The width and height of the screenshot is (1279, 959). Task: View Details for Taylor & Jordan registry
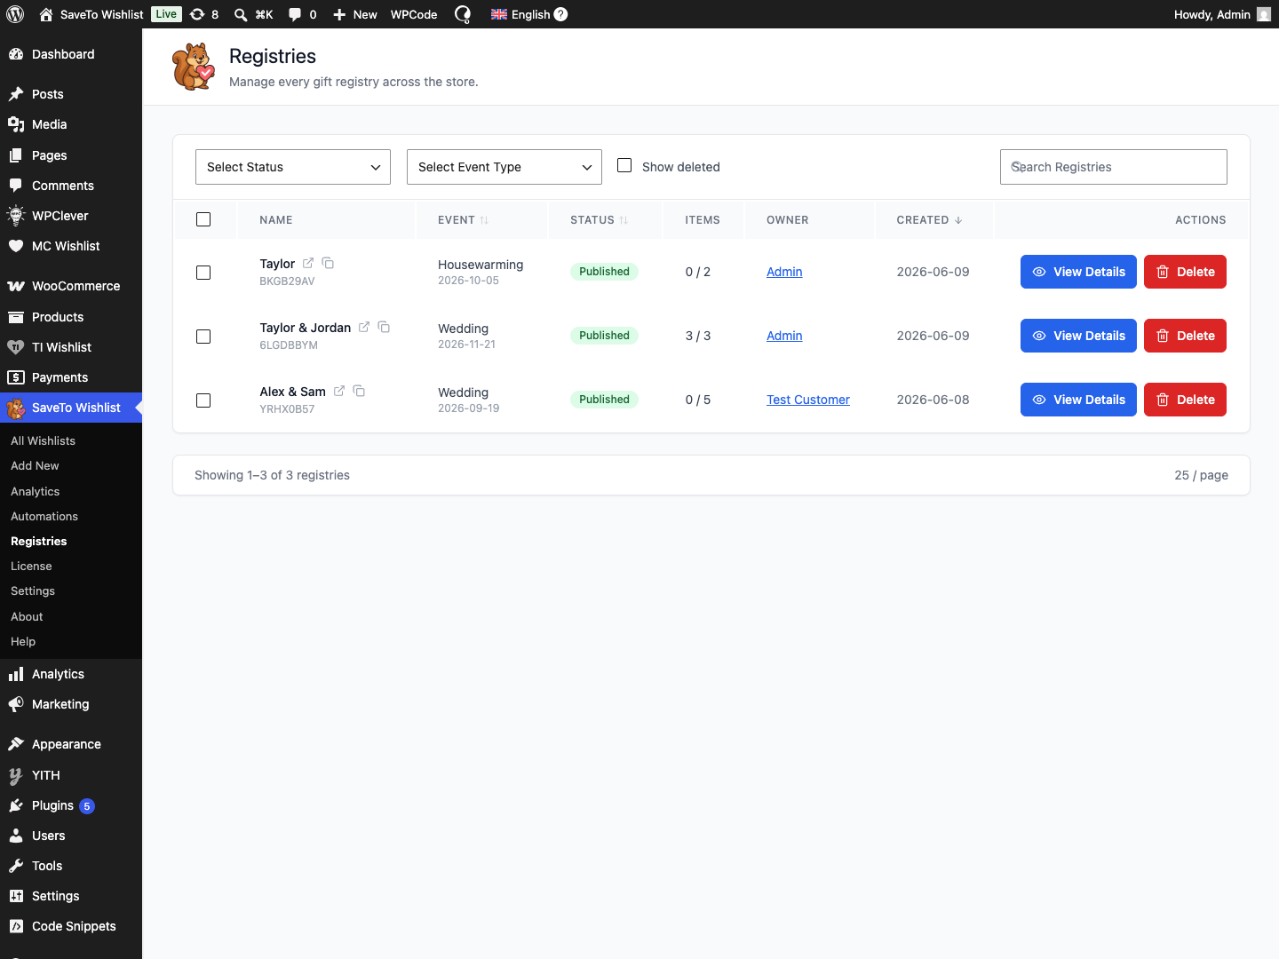tap(1078, 336)
